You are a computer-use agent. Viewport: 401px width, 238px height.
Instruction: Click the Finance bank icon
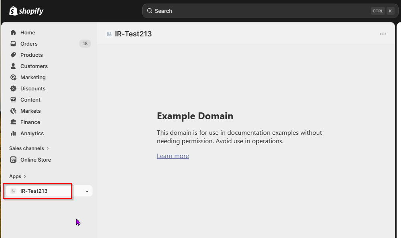click(13, 122)
